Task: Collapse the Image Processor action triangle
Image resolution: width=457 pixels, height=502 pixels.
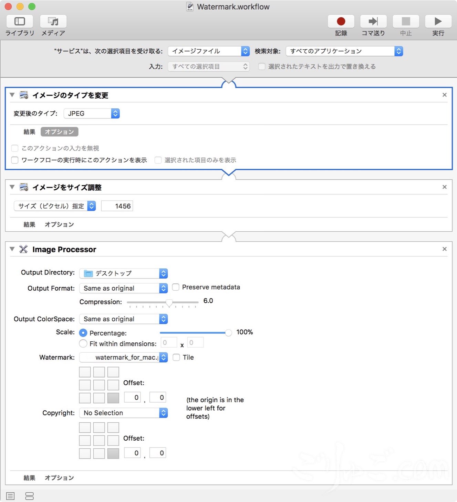Action: click(12, 249)
